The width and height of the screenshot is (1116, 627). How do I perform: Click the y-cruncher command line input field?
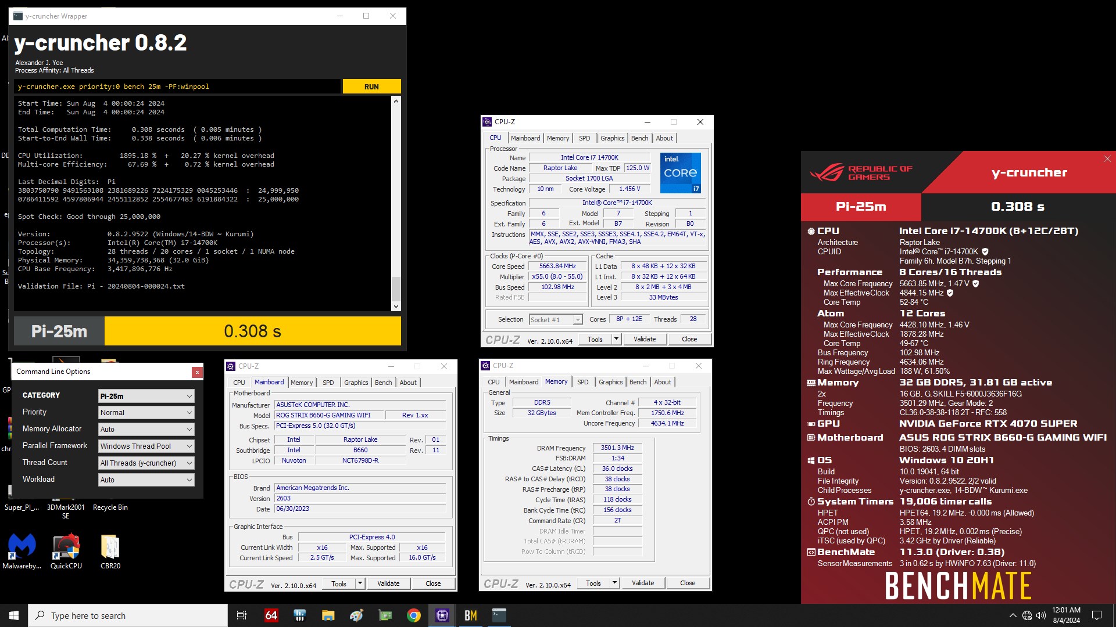177,87
